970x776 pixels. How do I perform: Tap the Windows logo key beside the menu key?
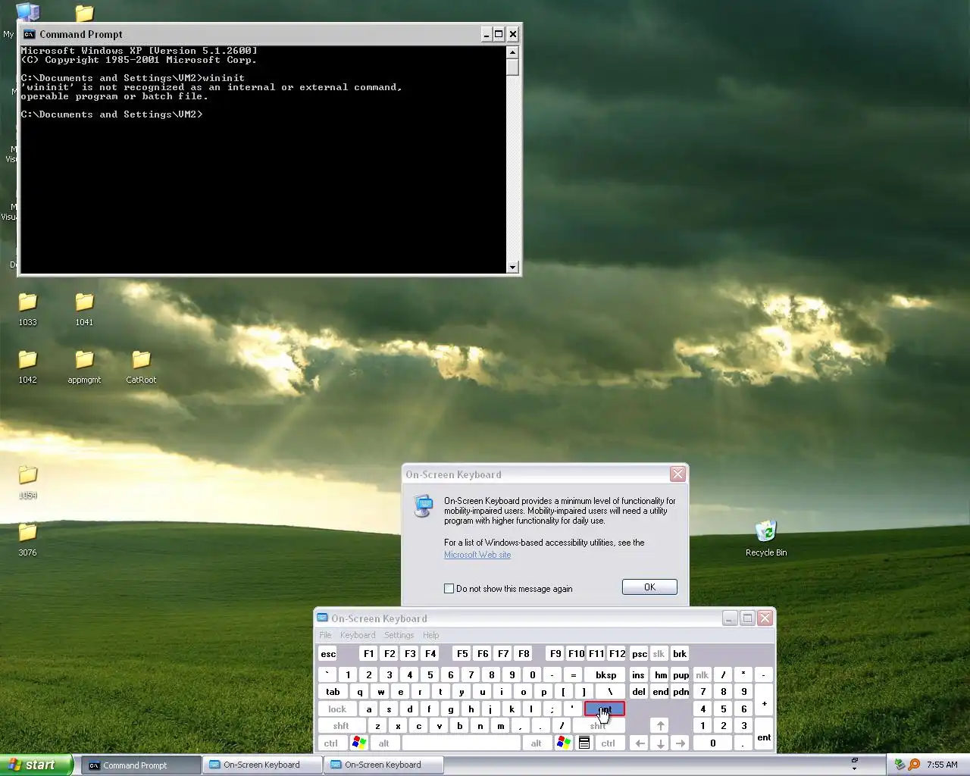point(563,743)
